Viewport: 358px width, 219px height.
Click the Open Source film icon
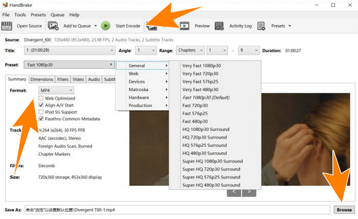tap(7, 26)
